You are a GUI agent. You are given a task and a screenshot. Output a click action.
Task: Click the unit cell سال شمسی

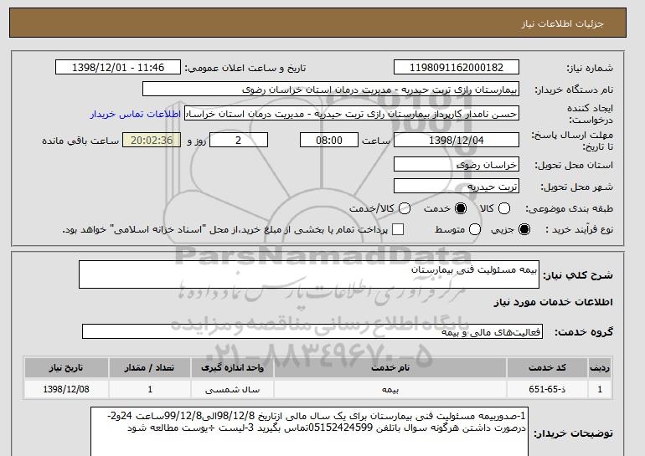tap(232, 389)
